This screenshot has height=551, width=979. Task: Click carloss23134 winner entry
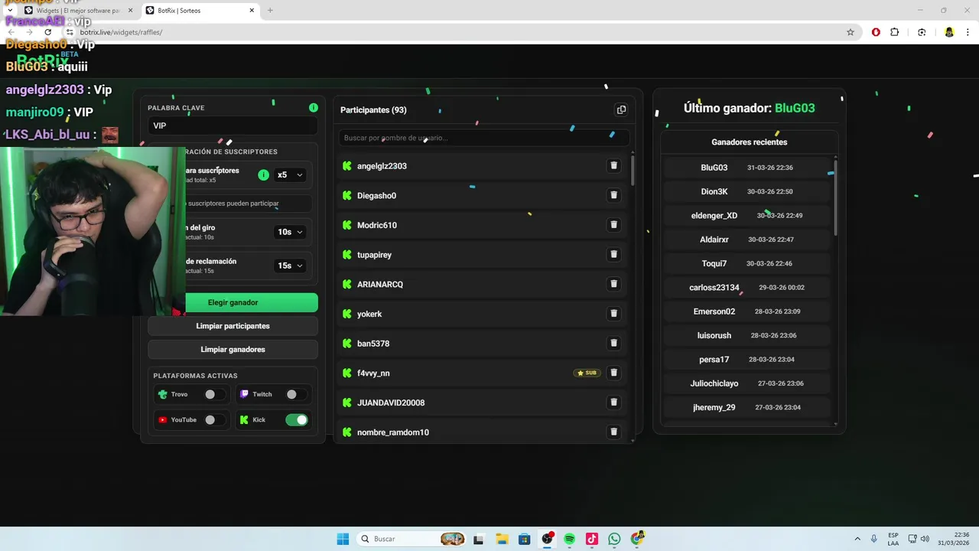(x=746, y=288)
